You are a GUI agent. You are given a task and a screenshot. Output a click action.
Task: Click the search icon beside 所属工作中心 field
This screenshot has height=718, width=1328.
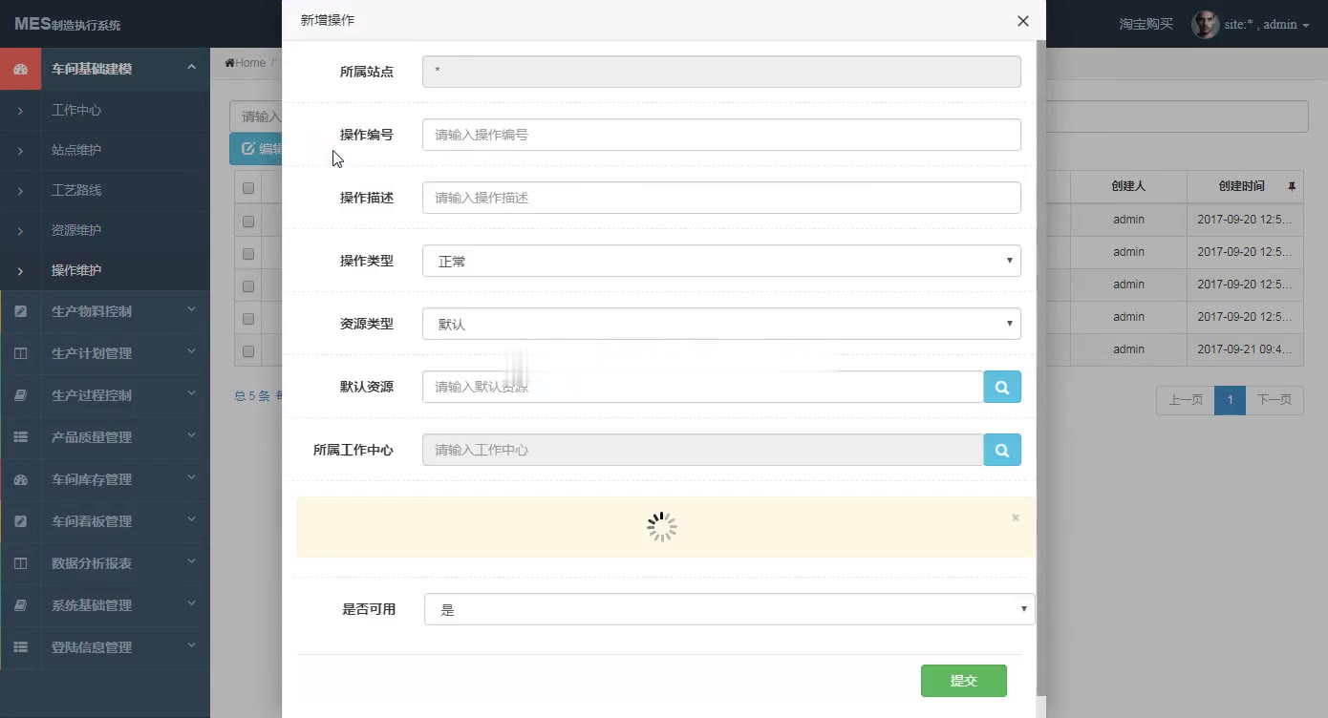pos(1002,450)
